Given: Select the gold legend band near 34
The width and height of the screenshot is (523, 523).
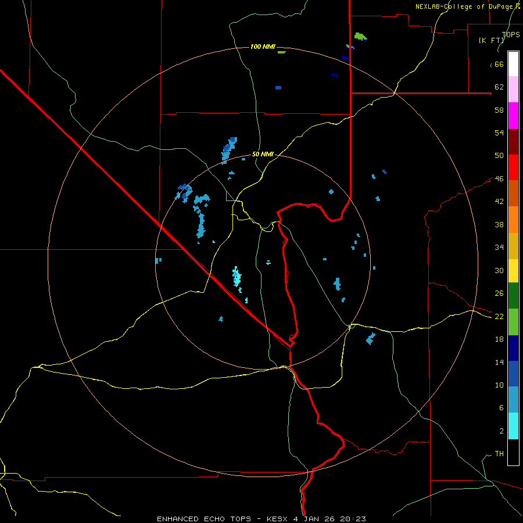Looking at the screenshot, I should coord(513,246).
